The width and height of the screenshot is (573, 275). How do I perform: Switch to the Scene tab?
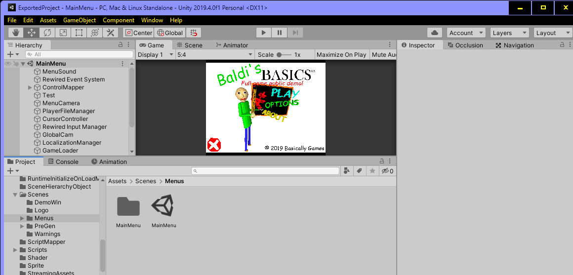(190, 45)
